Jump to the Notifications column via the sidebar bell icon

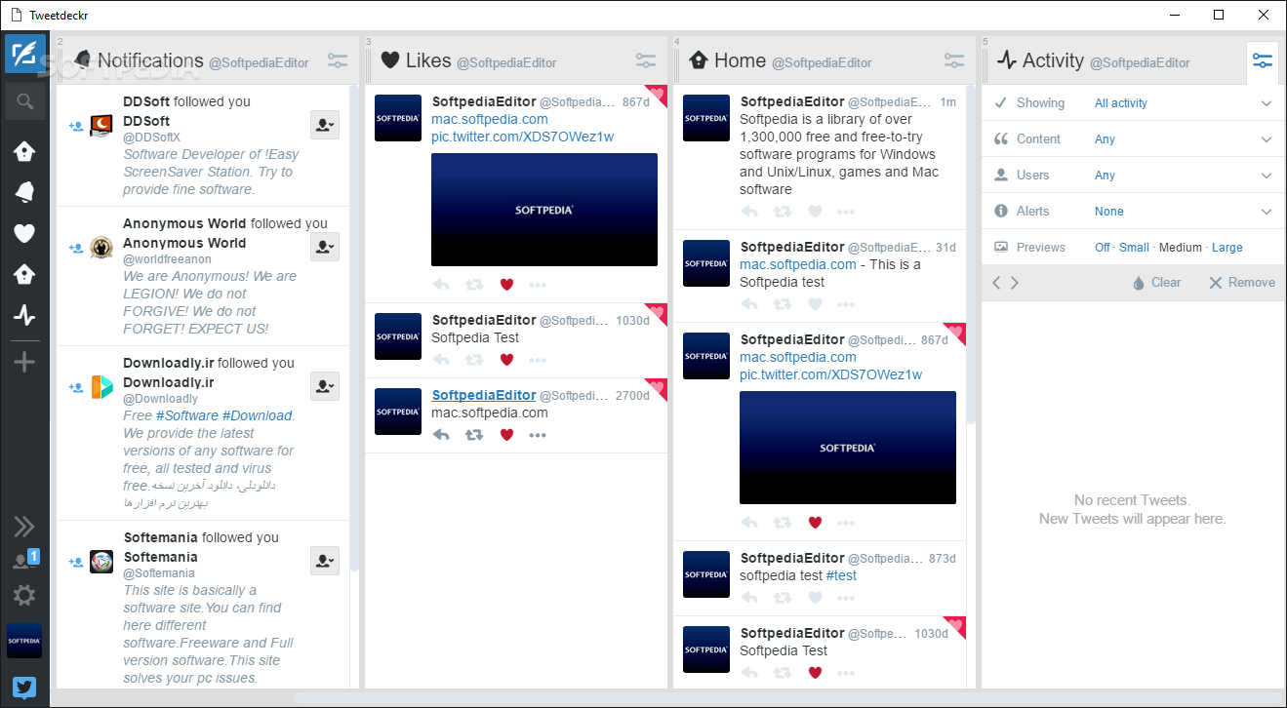(24, 192)
